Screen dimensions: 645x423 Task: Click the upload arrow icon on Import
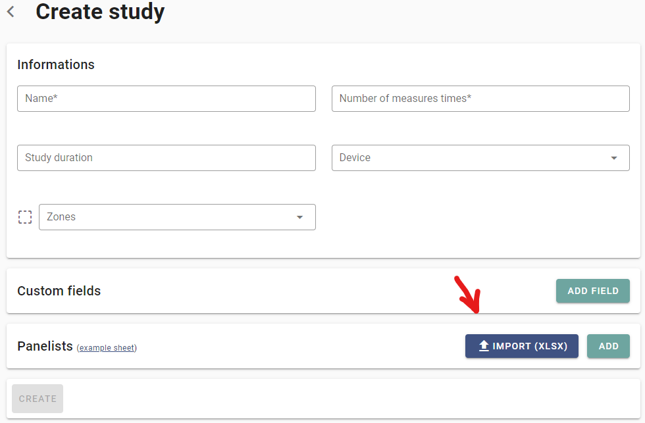coord(484,346)
